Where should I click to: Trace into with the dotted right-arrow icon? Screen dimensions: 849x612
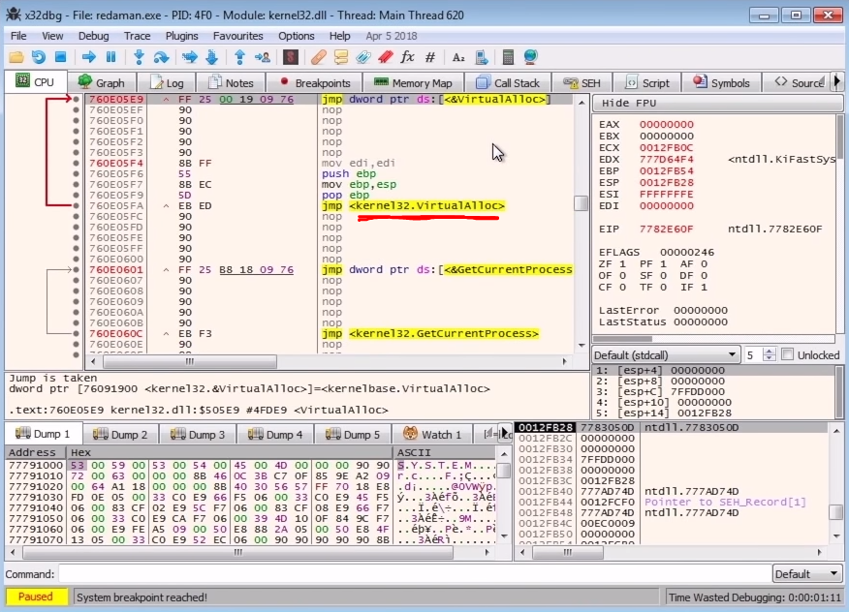coord(190,57)
